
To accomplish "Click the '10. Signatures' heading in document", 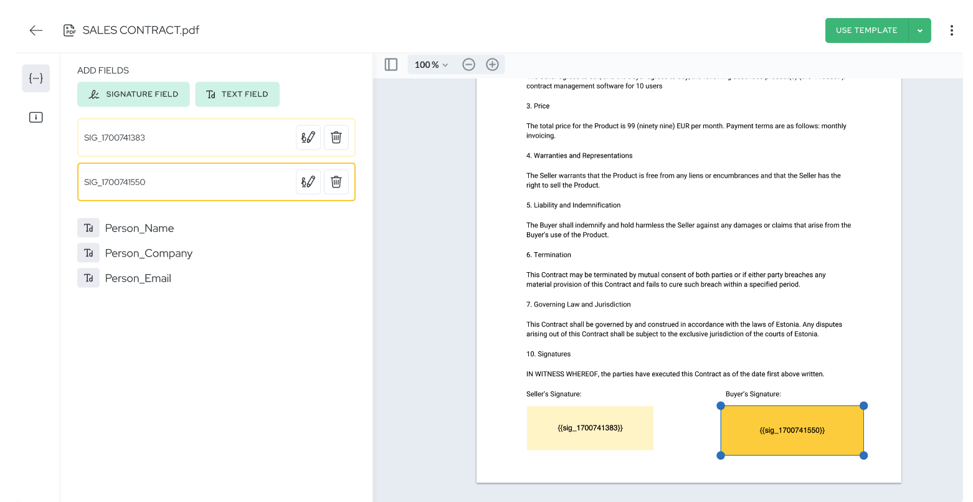I will coord(548,354).
